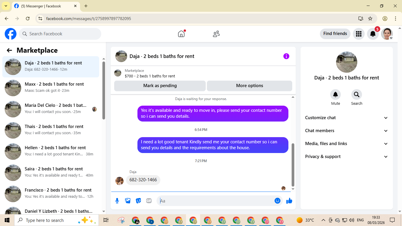Open the Facebook menu grid icon
The width and height of the screenshot is (402, 226).
[358, 34]
